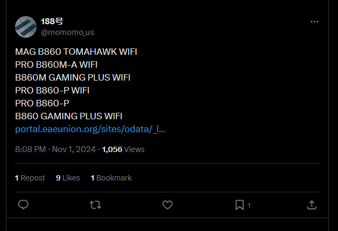Screen dimensions: 338x231
Task: Click the MAG B860 TOMAHAWK WIFI text line
Action: (x=76, y=53)
